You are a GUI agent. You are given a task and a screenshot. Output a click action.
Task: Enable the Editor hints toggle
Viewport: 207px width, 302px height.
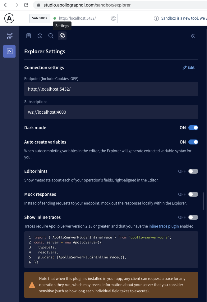193,171
